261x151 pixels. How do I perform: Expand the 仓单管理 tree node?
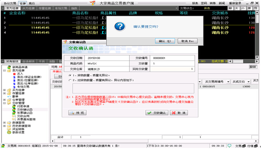[x=4, y=100]
